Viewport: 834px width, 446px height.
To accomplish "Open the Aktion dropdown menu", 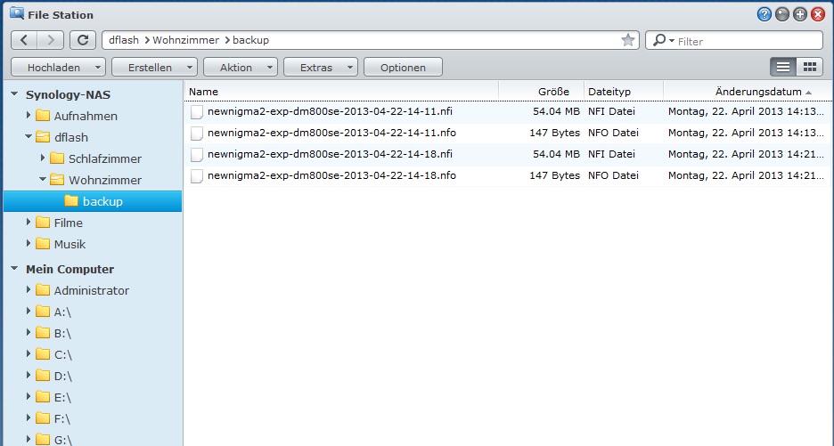I will pos(241,67).
